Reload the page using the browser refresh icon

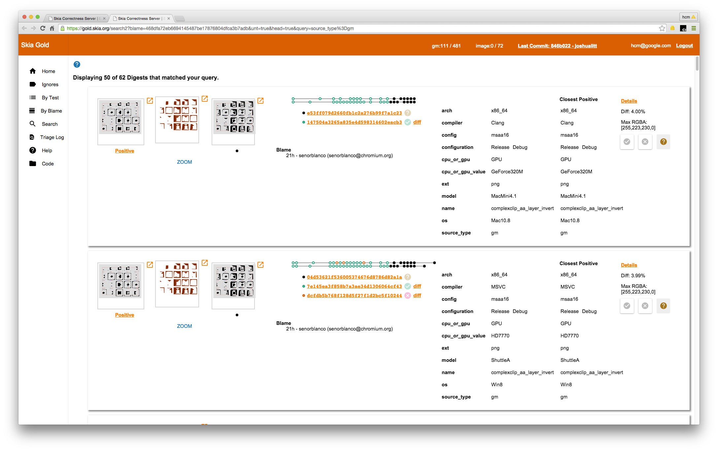(43, 28)
